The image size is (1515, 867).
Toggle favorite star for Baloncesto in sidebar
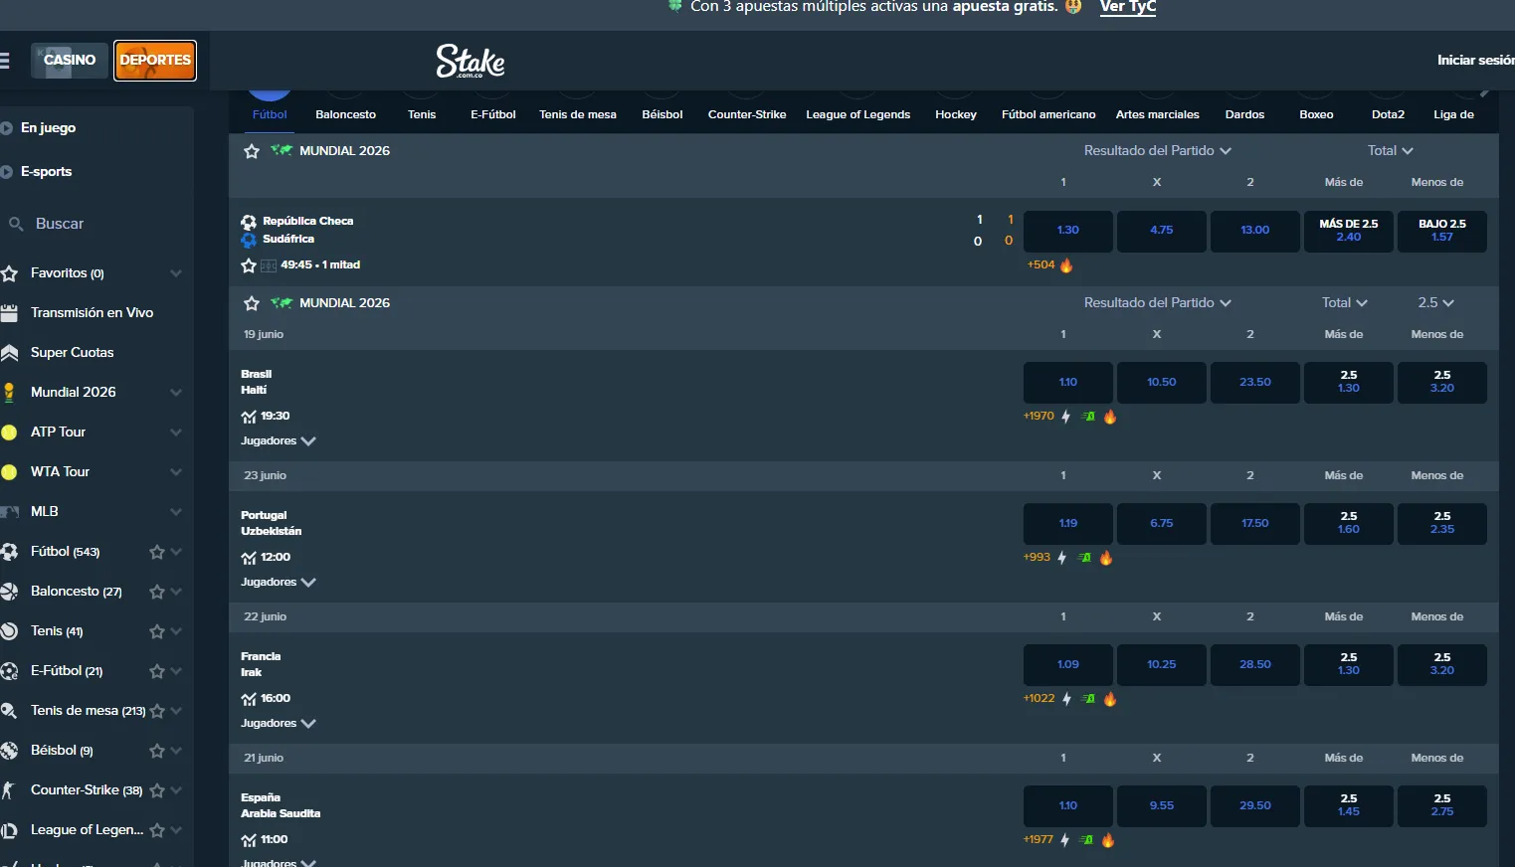point(156,592)
